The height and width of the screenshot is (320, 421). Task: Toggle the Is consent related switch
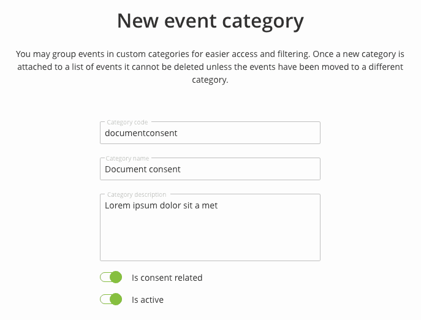tap(112, 278)
